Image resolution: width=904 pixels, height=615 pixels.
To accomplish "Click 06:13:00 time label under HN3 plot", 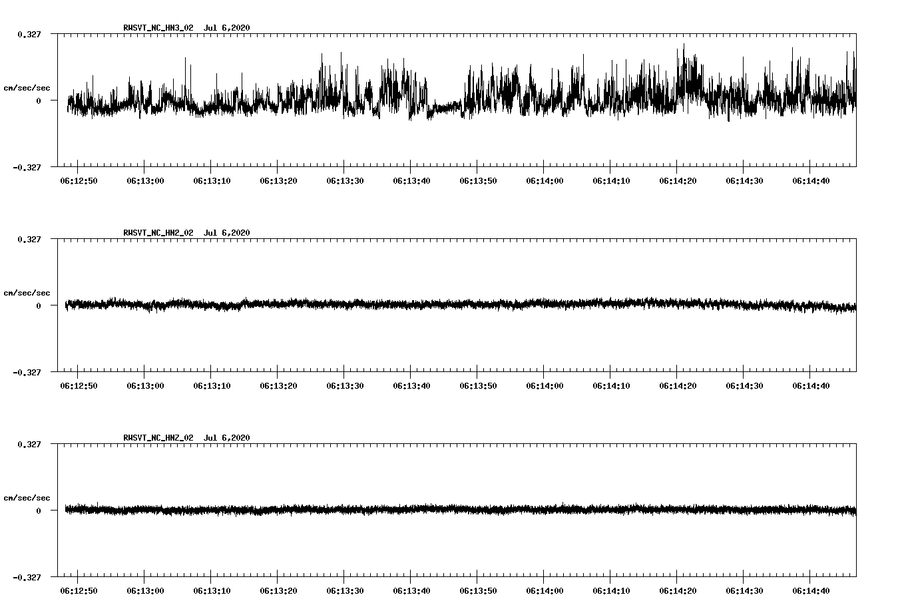I will 145,181.
